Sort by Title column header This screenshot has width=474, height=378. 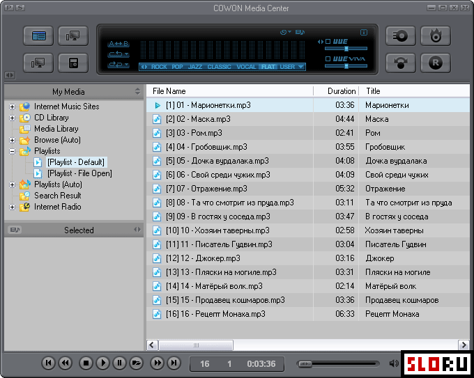click(x=414, y=91)
